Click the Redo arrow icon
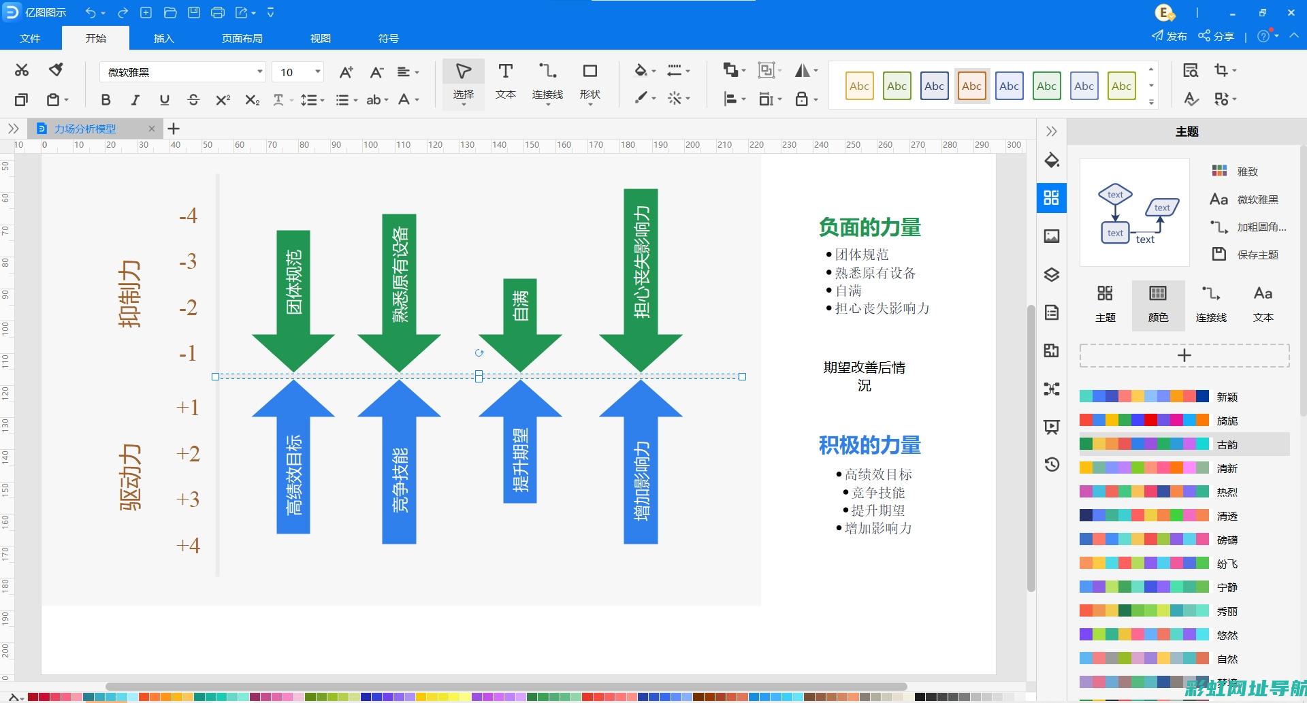Image resolution: width=1307 pixels, height=703 pixels. (x=123, y=12)
